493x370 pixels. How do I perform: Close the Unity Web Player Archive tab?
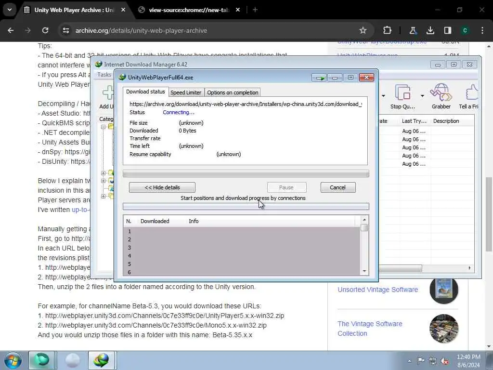pos(123,10)
